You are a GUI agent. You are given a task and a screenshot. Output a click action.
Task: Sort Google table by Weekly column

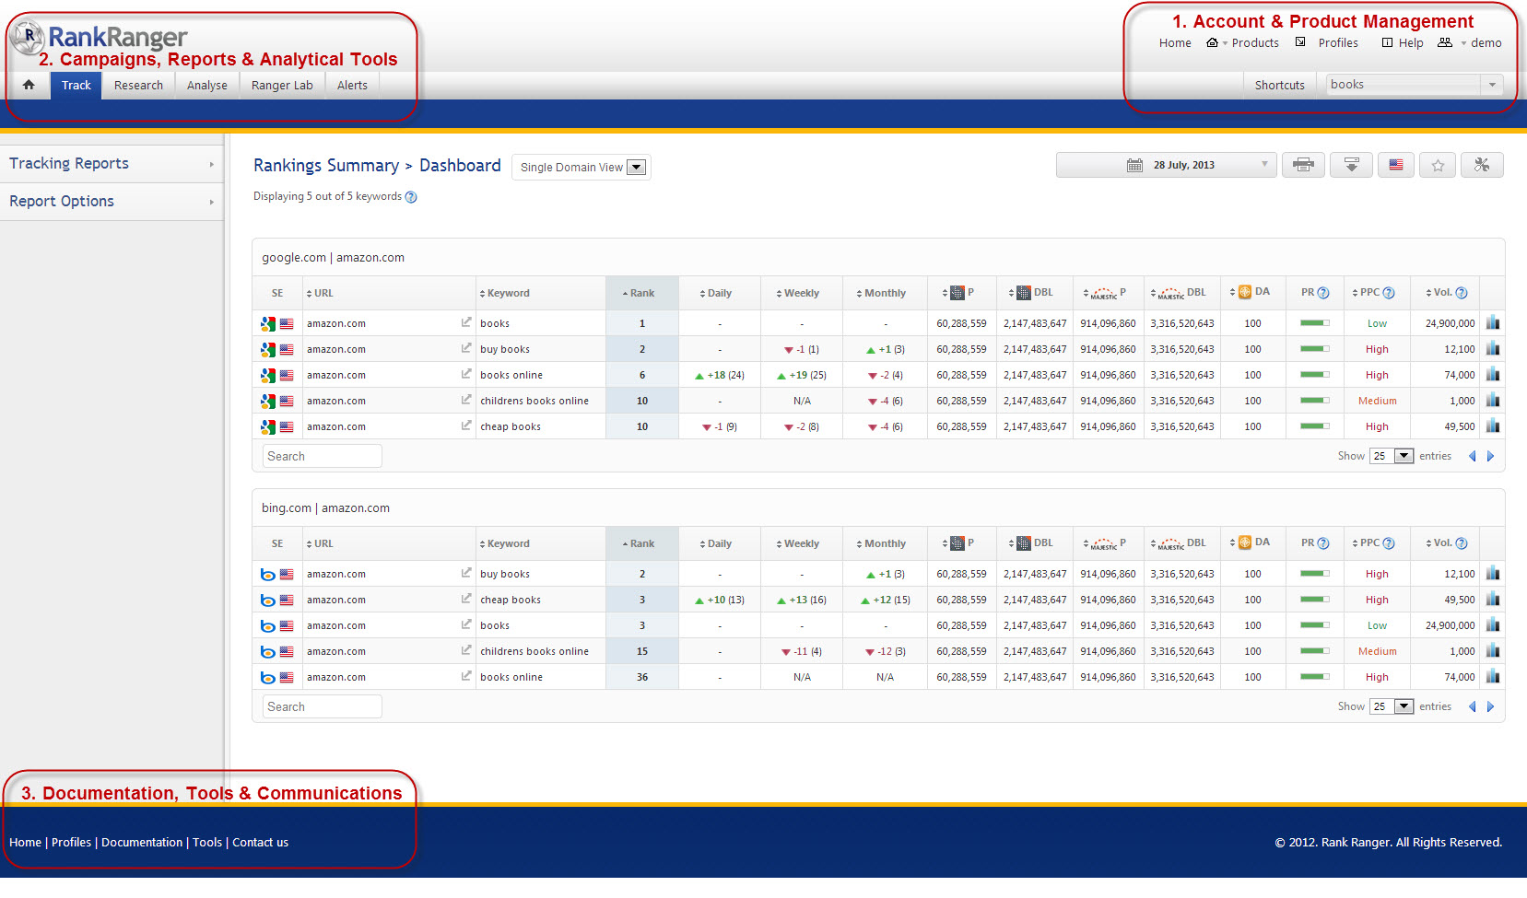(x=800, y=293)
